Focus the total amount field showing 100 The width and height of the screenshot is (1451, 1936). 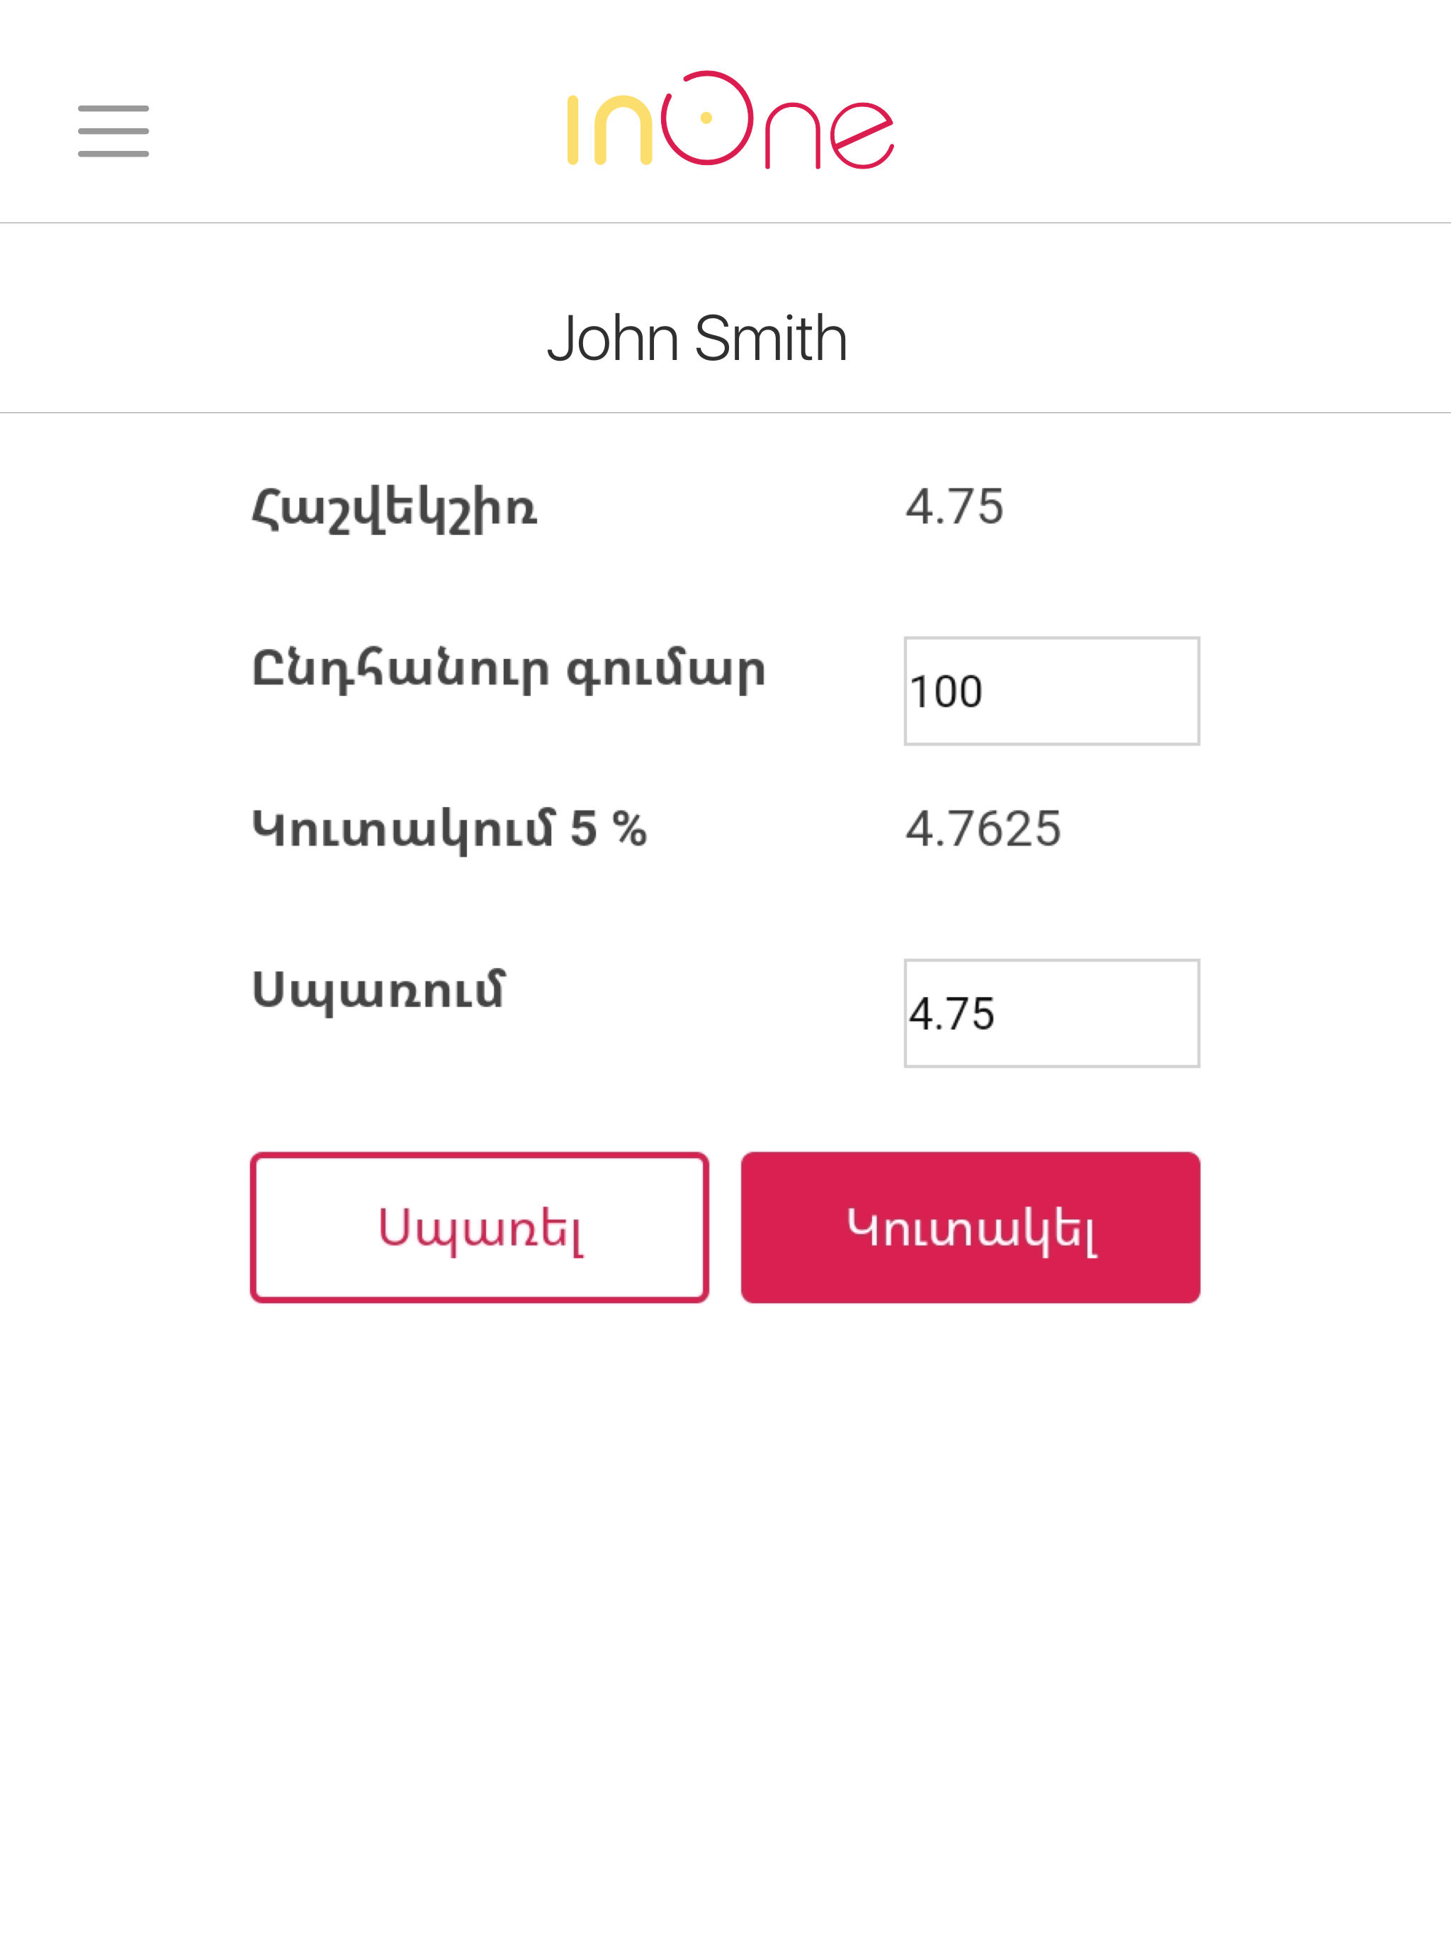[1052, 692]
